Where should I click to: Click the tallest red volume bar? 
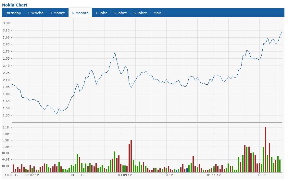coord(266,150)
